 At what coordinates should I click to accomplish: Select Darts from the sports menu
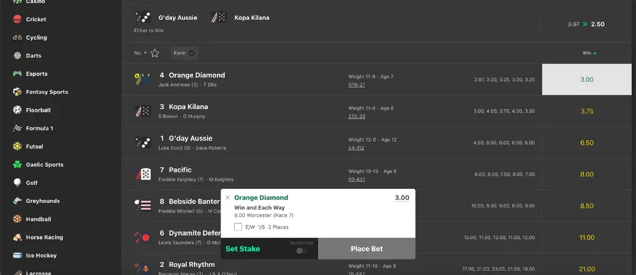[34, 56]
